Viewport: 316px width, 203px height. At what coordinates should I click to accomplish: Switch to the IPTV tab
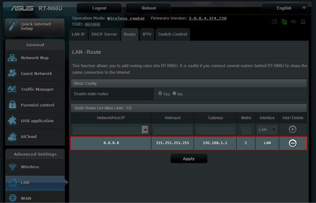tap(147, 34)
